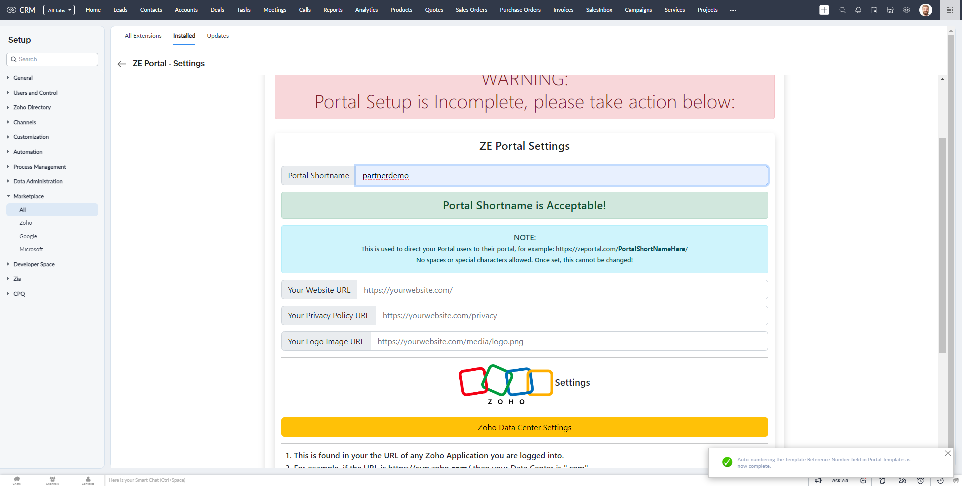Open the All Tabs dropdown
962x486 pixels.
point(59,10)
